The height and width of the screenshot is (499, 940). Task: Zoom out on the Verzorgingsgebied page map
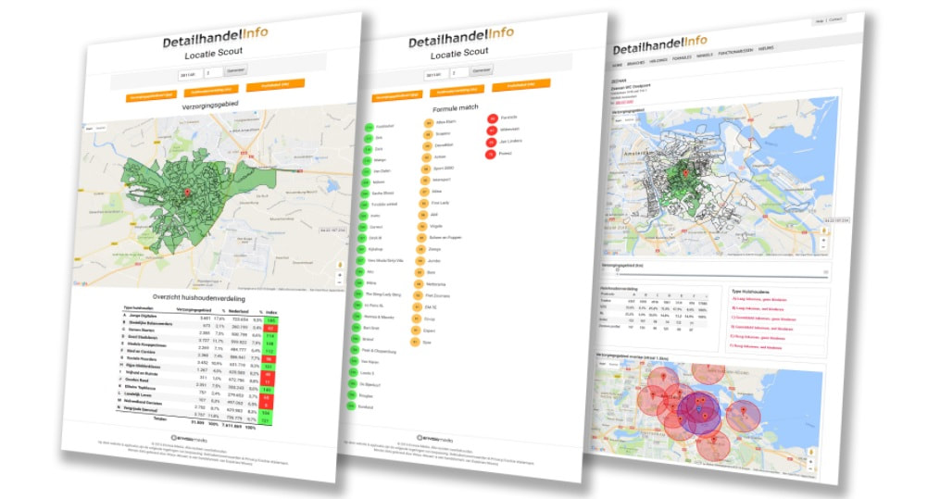point(340,282)
